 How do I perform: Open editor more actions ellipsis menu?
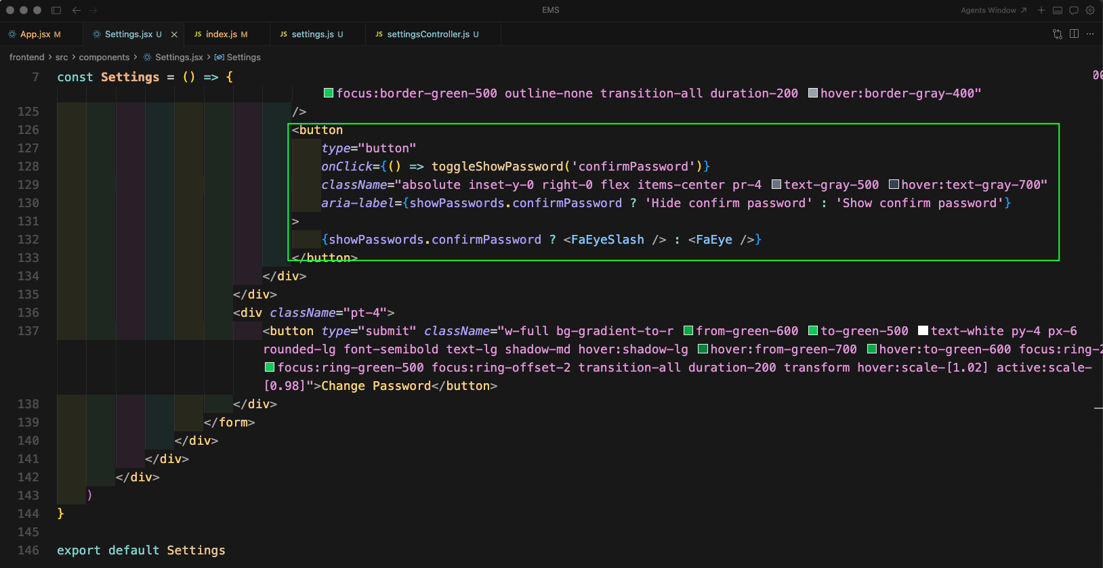pos(1090,34)
